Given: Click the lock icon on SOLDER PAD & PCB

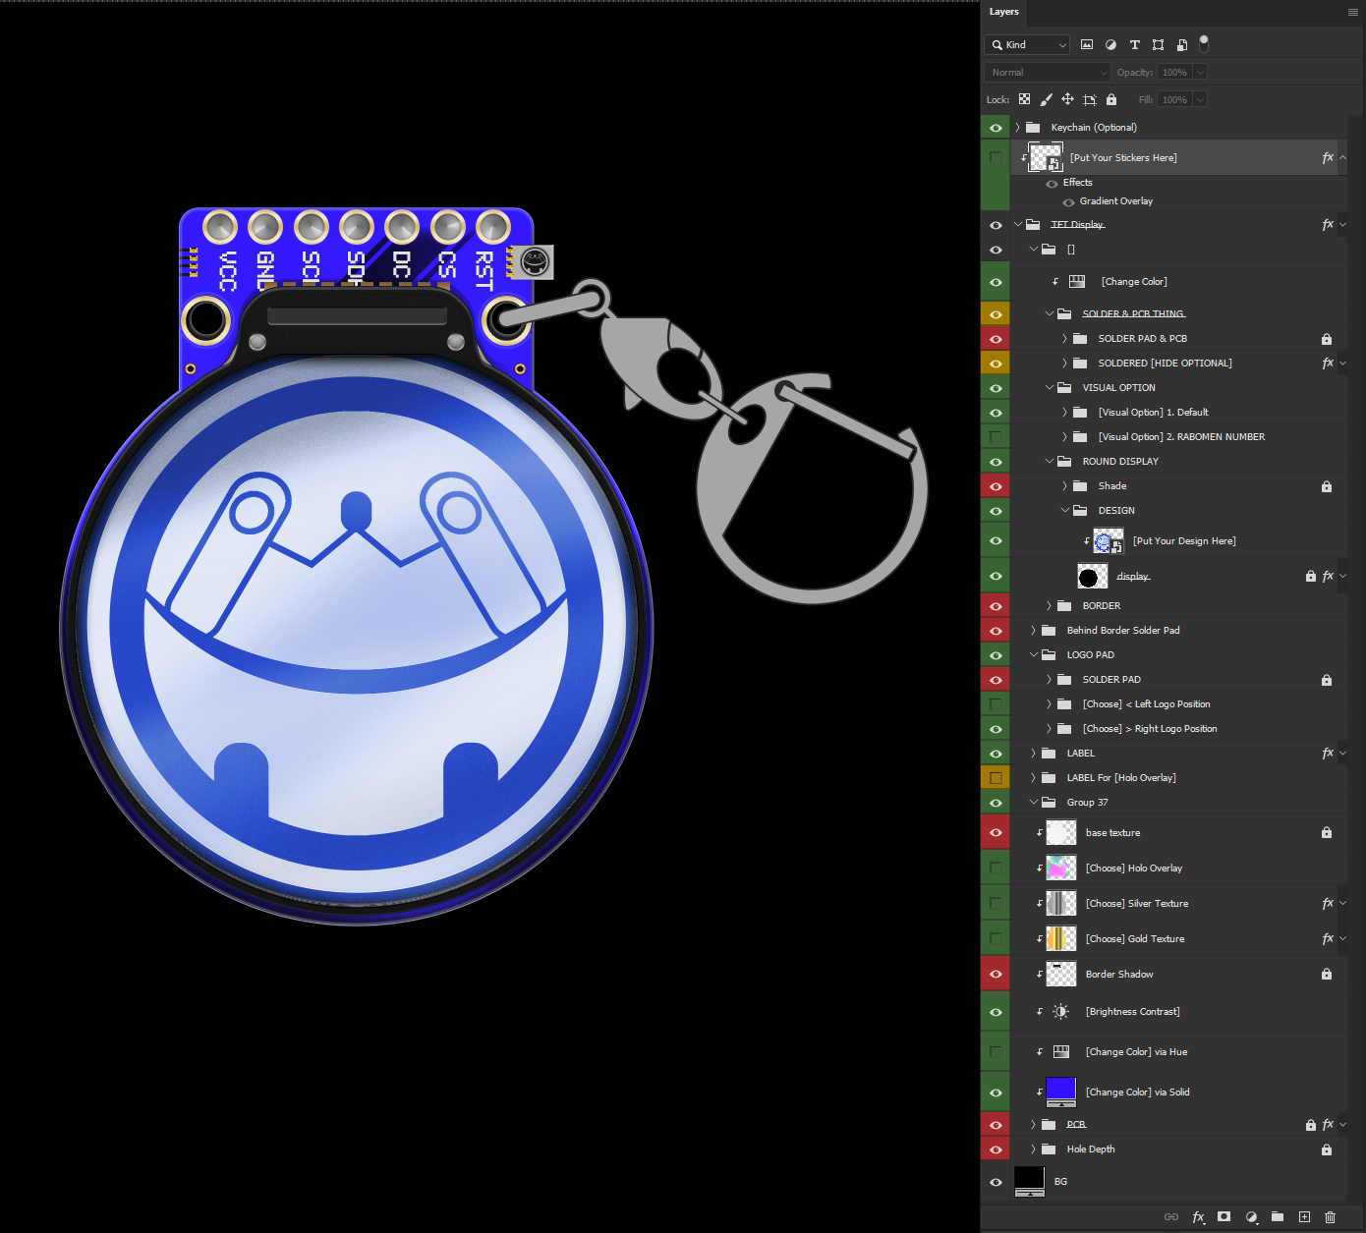Looking at the screenshot, I should coord(1327,339).
